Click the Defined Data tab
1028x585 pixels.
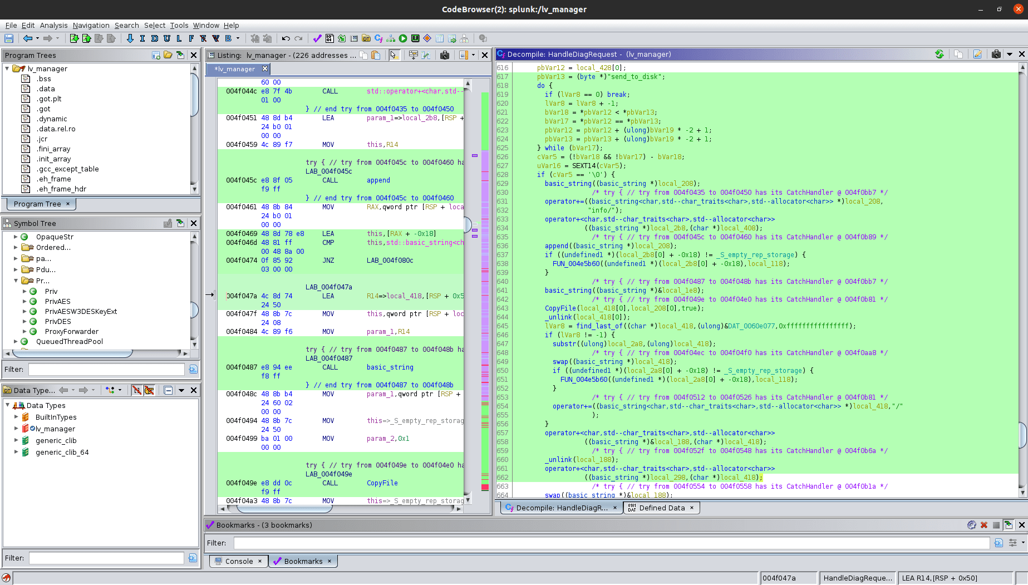tap(661, 508)
